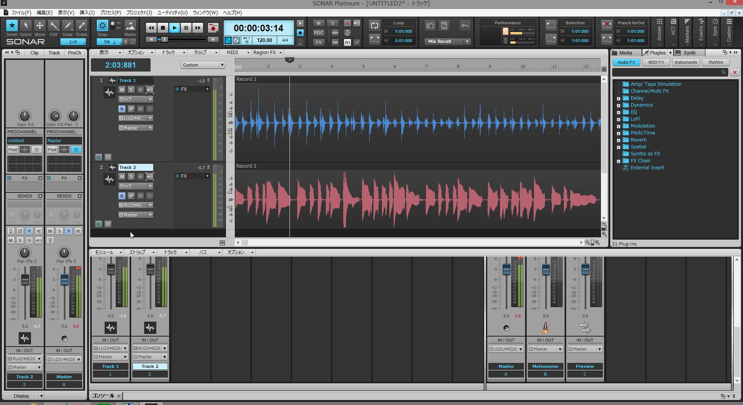Switch to the Clip inspector tab
Screen dimensions: 743x405
34,53
